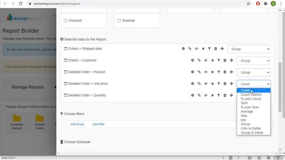Click the dotnet report logo
285x160 pixels.
(x=24, y=18)
